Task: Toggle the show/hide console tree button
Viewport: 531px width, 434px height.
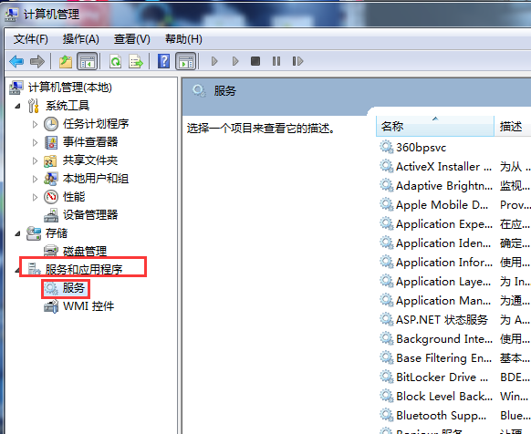Action: pyautogui.click(x=88, y=61)
